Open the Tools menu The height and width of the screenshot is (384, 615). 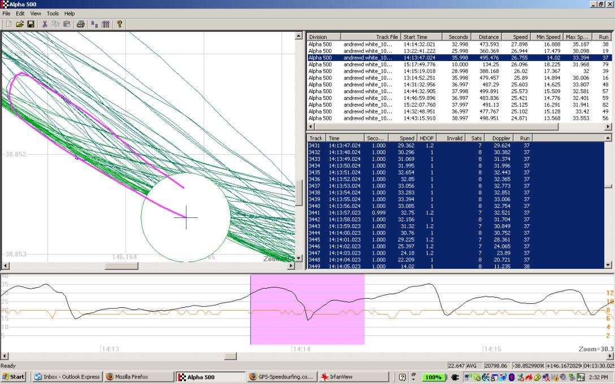pos(53,13)
